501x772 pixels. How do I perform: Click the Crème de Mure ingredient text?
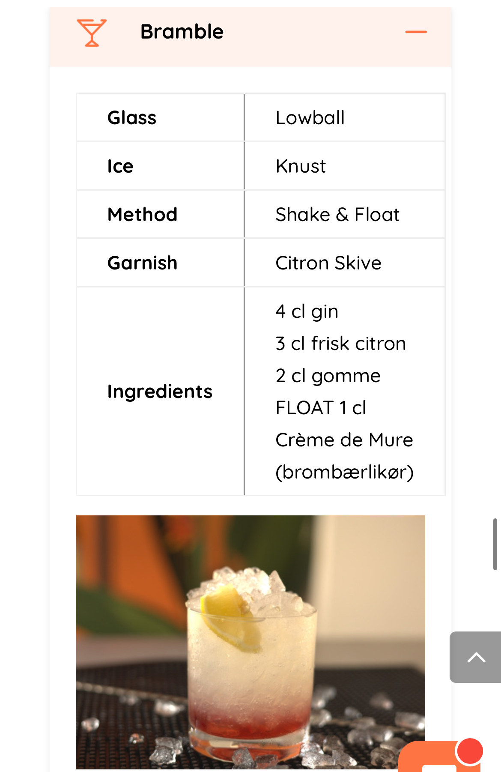click(x=344, y=440)
